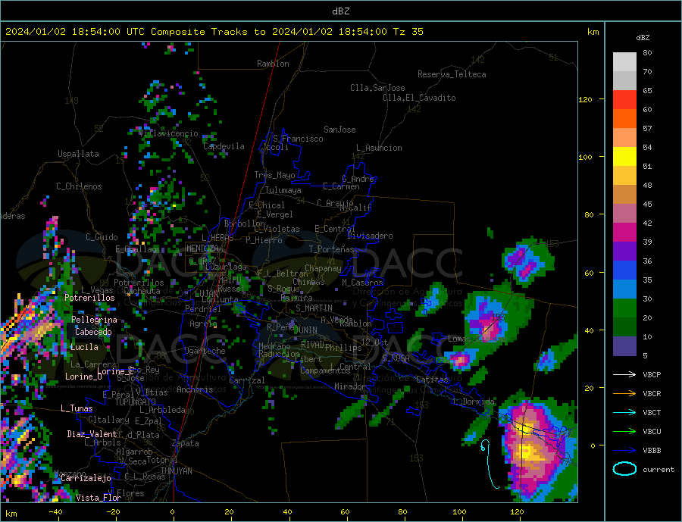The image size is (682, 522).
Task: Click the Potrerillos white label
Action: (x=89, y=298)
